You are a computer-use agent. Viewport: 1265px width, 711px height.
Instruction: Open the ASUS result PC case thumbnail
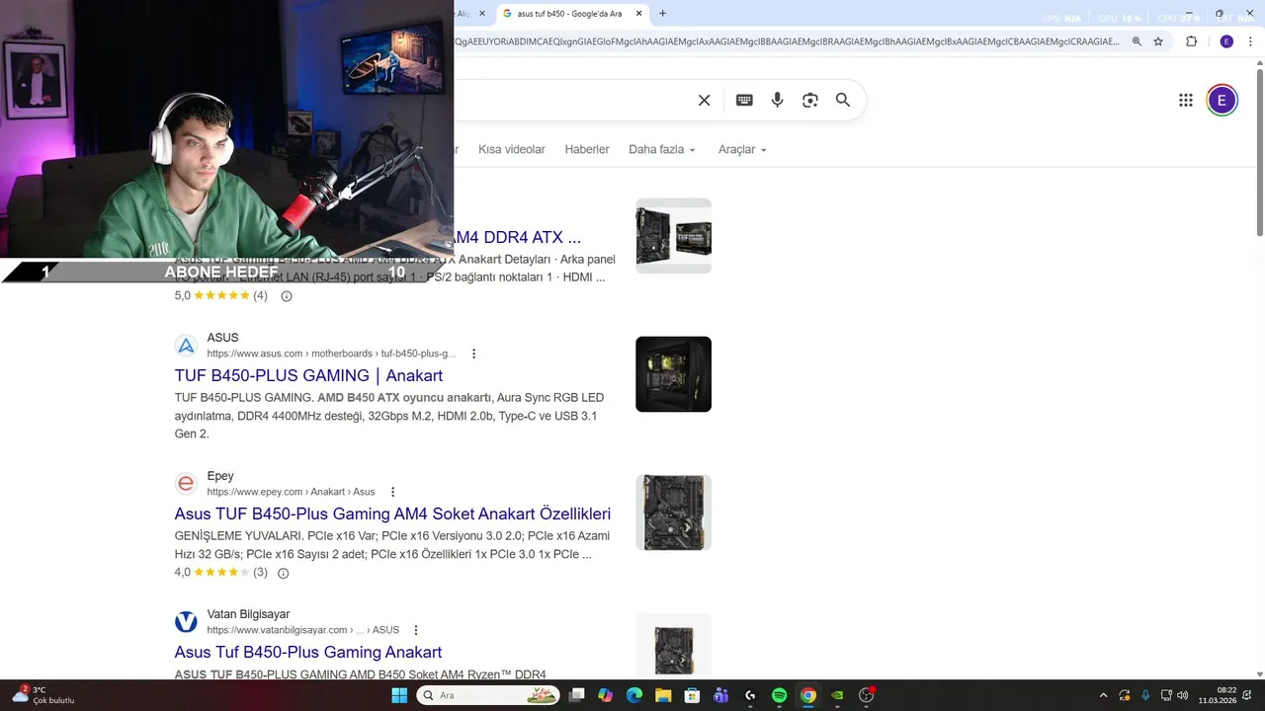coord(673,374)
